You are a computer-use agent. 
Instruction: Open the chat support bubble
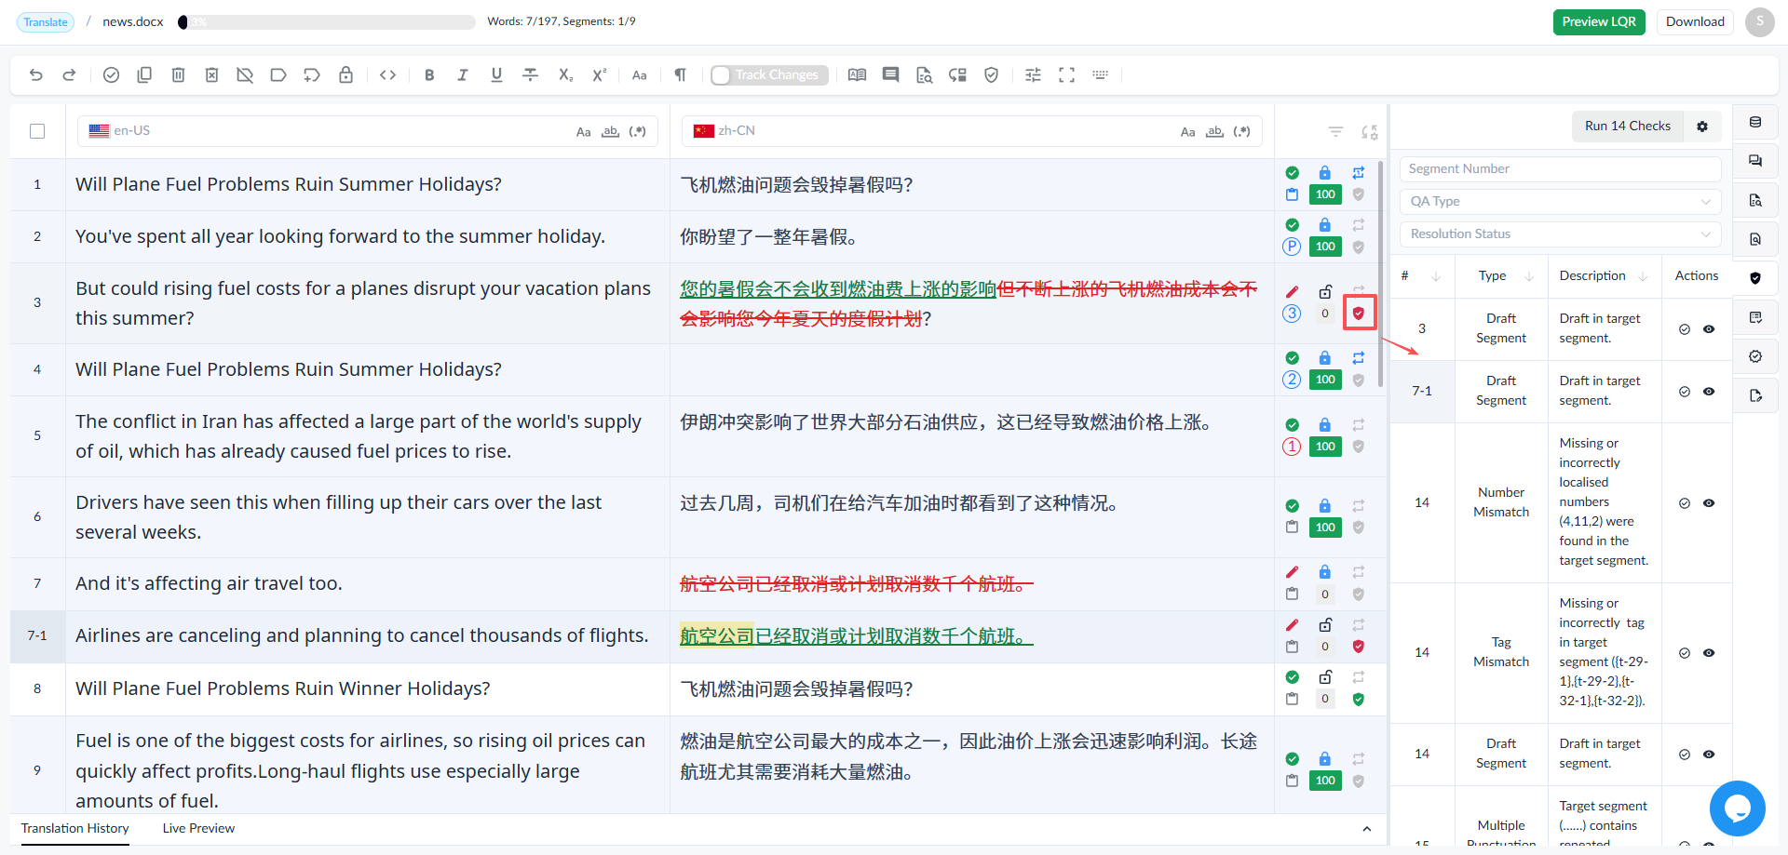click(x=1737, y=808)
